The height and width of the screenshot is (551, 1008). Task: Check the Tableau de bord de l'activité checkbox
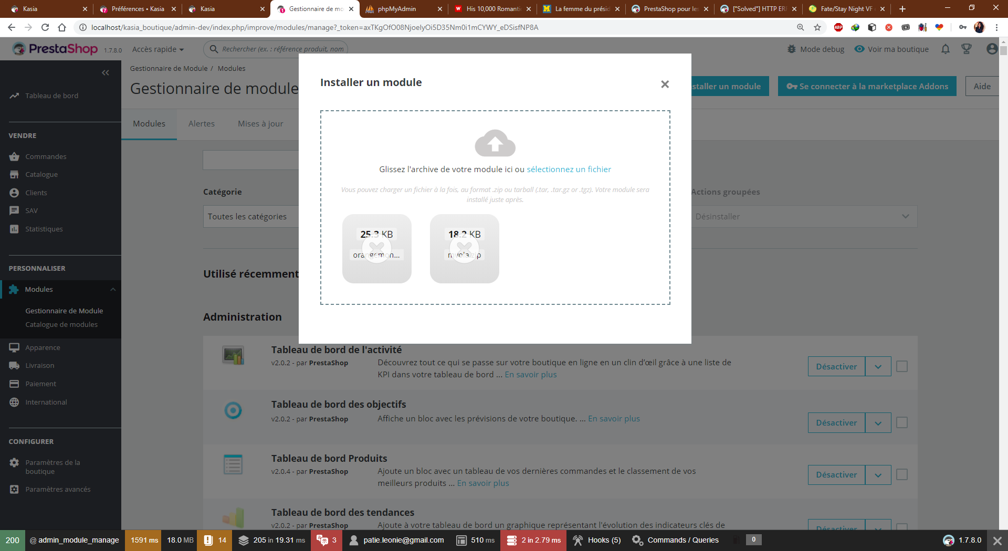tap(902, 366)
